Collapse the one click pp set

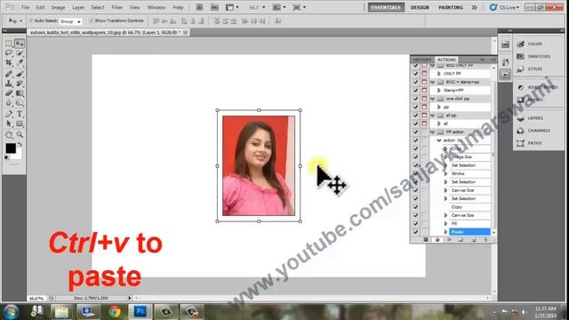[x=432, y=99]
